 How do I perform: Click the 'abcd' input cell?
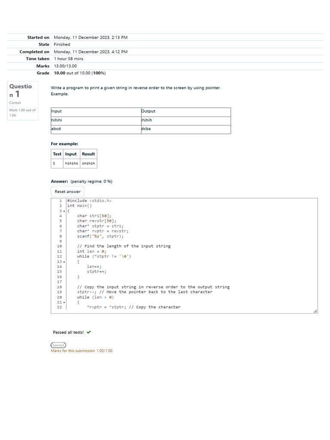[x=96, y=129]
